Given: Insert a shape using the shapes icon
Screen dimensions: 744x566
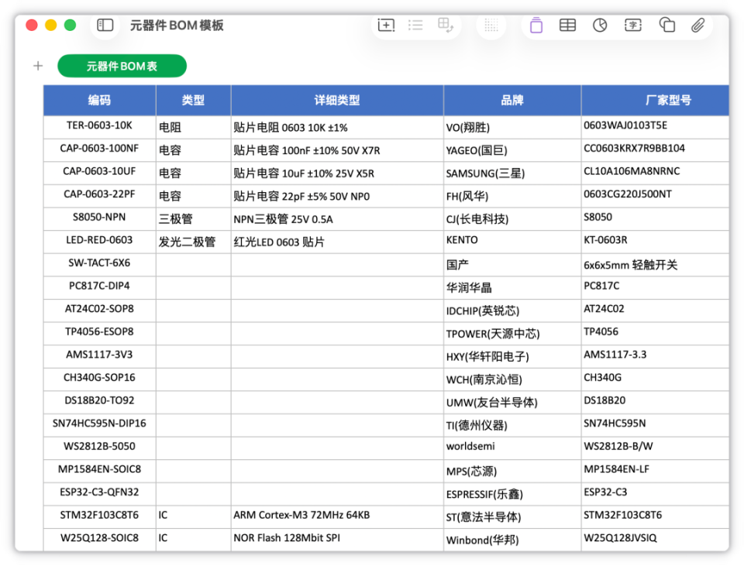Looking at the screenshot, I should pyautogui.click(x=666, y=25).
